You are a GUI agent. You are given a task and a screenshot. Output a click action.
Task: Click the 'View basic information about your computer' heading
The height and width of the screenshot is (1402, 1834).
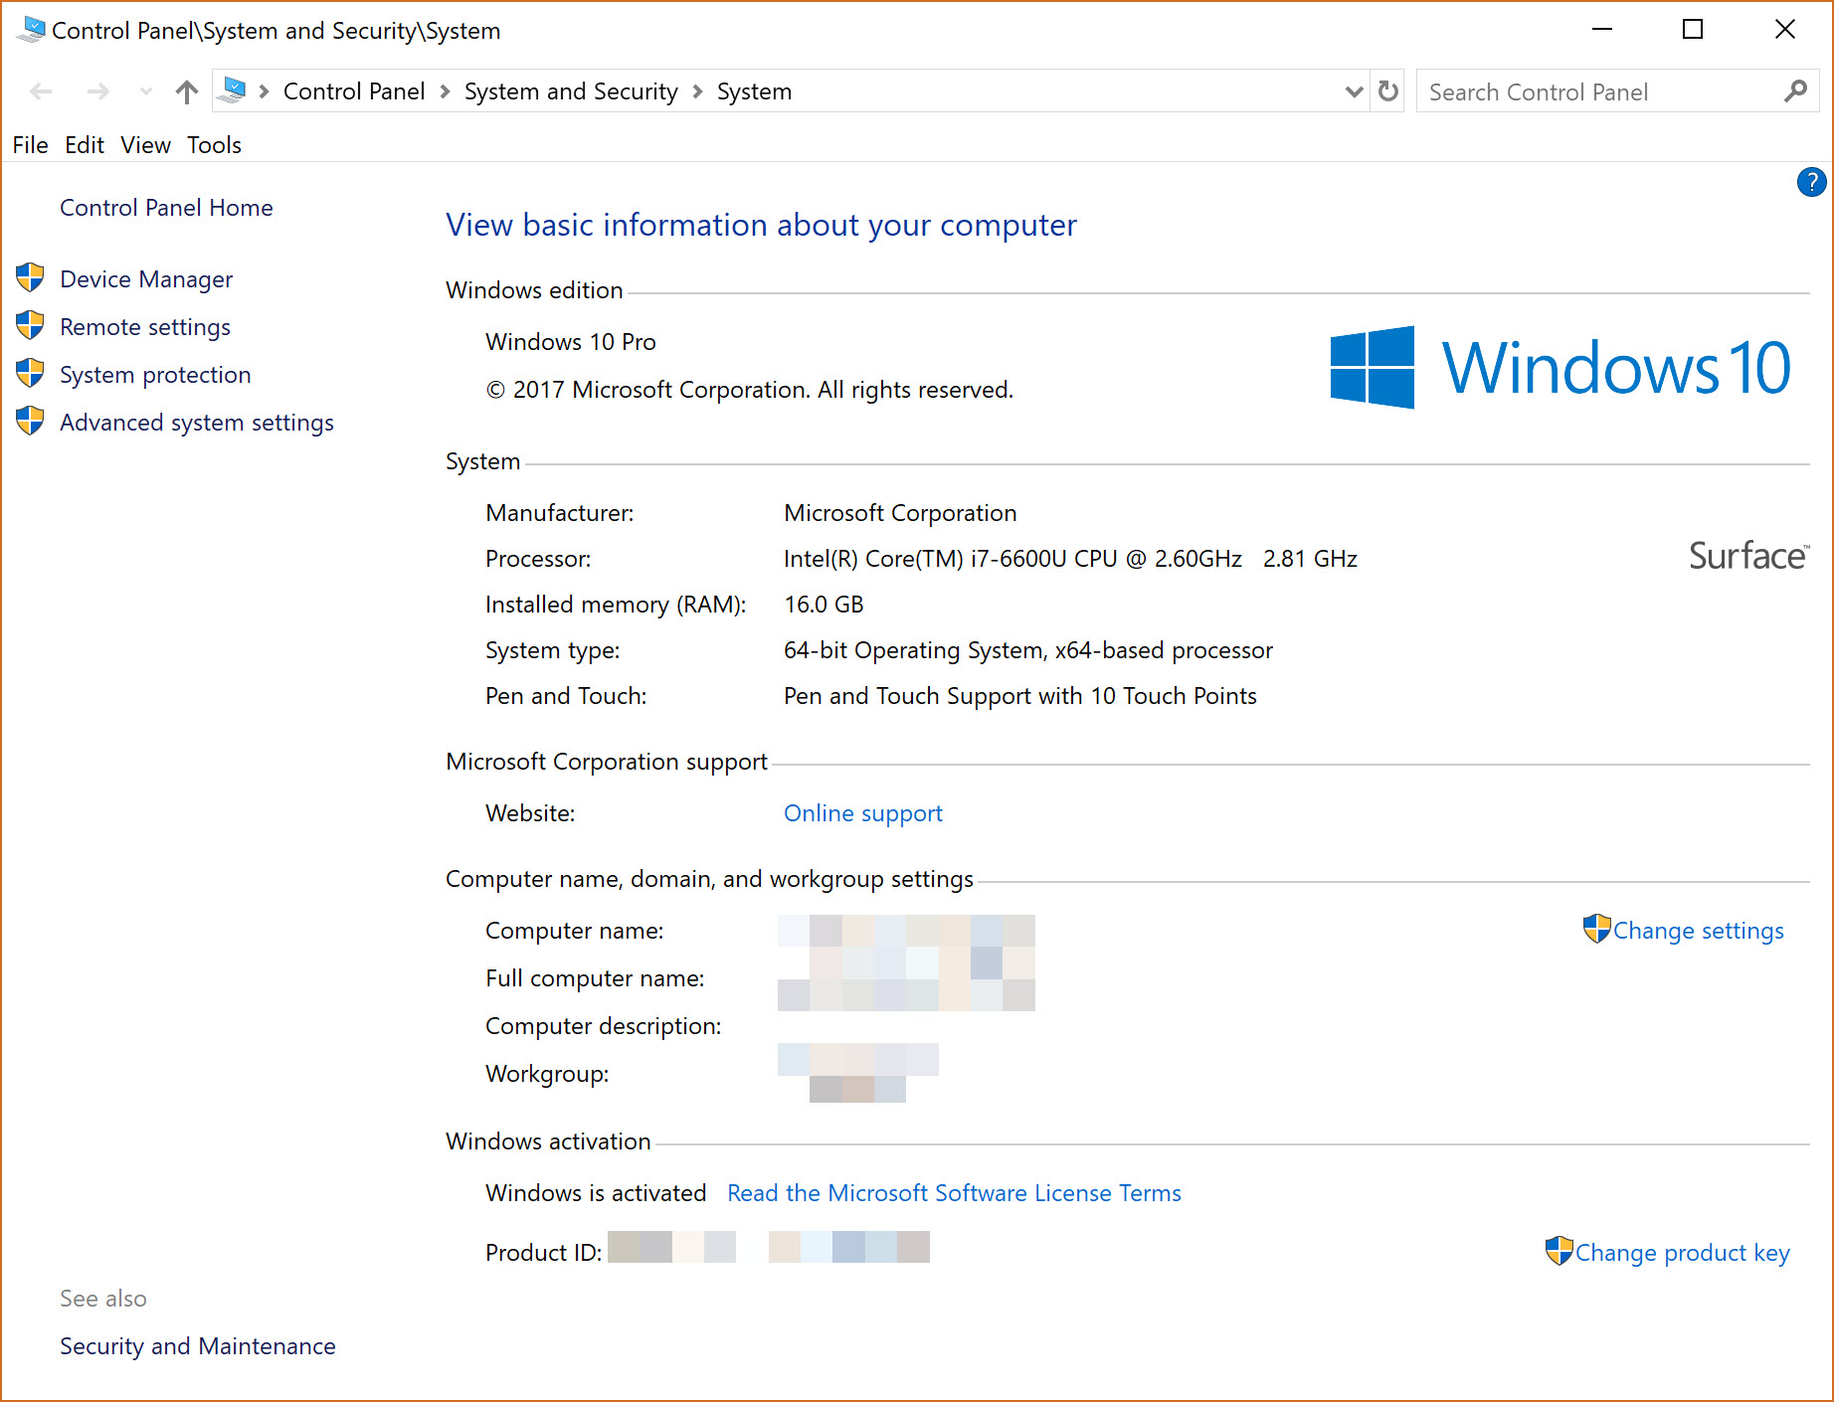[761, 225]
